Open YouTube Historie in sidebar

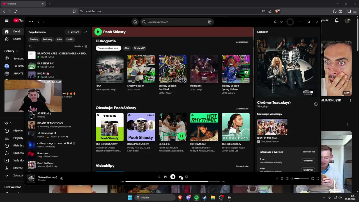coord(14,130)
